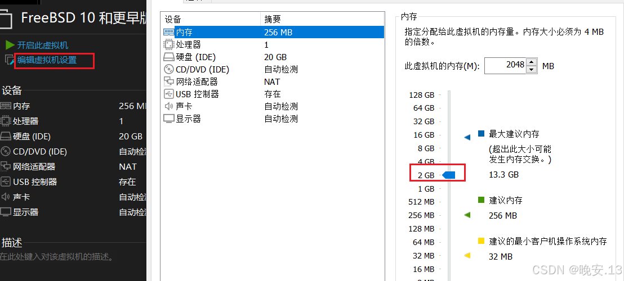This screenshot has height=281, width=624.
Task: Select 网络适配器 icon in settings list
Action: pos(169,81)
